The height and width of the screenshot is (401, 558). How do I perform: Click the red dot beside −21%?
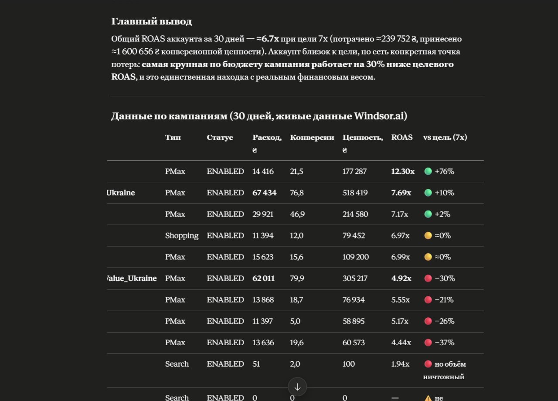[x=428, y=300]
